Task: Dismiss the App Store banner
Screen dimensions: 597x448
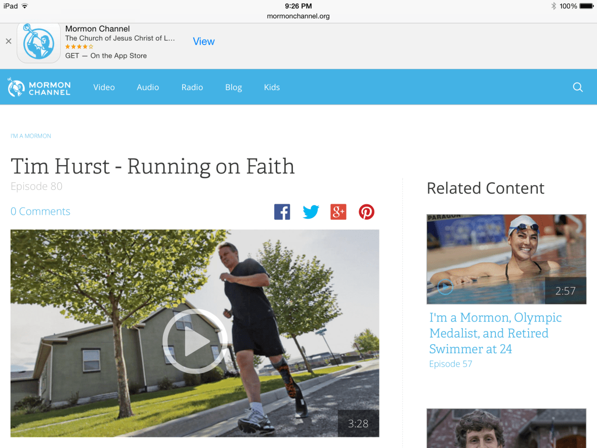Action: point(9,41)
